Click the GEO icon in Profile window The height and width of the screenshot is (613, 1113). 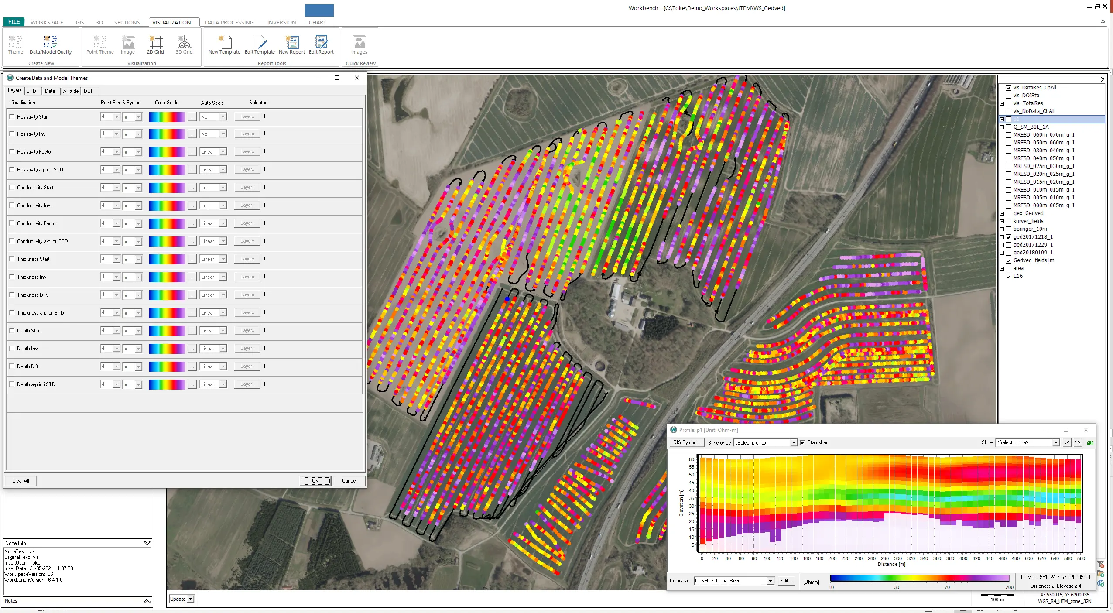click(x=1090, y=443)
